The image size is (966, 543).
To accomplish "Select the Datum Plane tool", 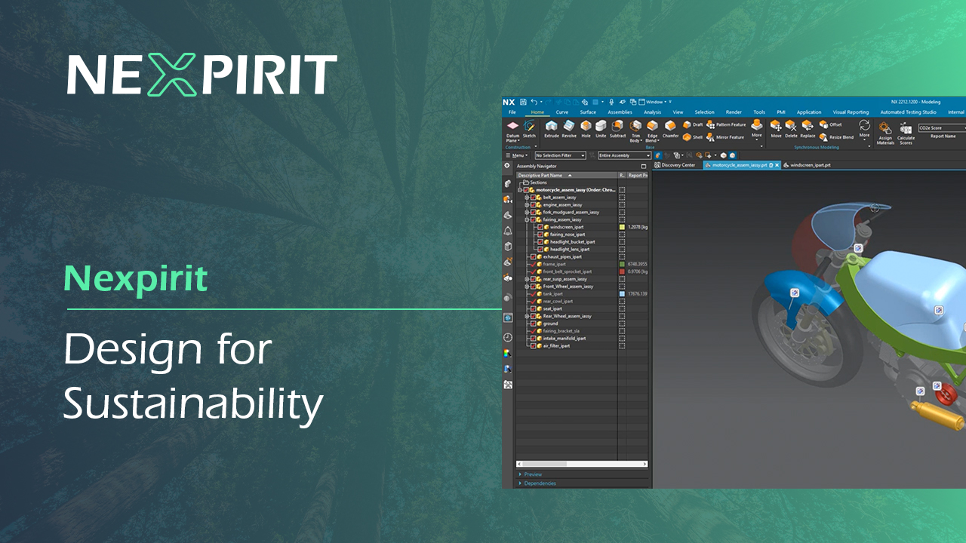I will [512, 130].
